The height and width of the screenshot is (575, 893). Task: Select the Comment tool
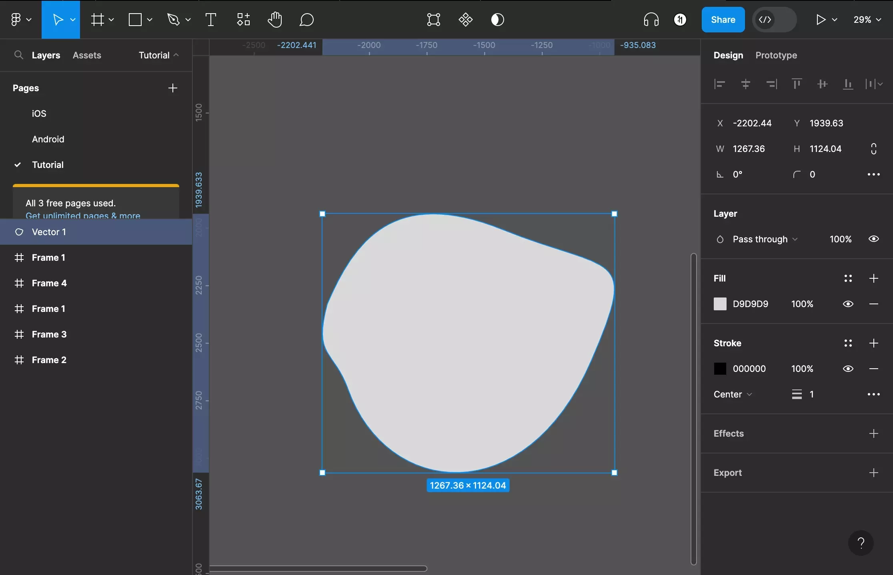[x=306, y=20]
